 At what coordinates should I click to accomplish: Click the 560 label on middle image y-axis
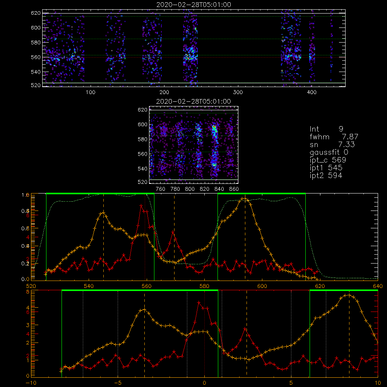(x=142, y=154)
